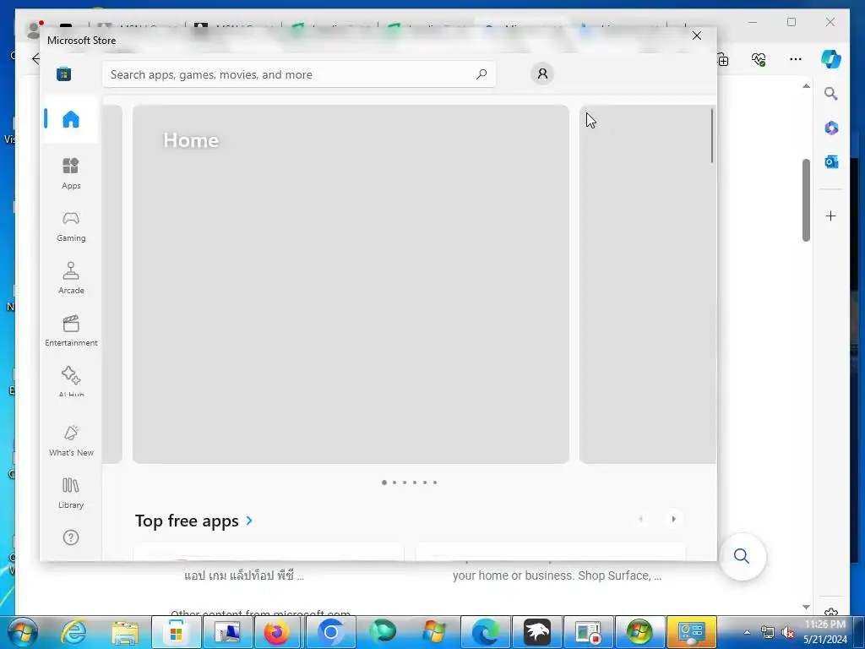
Task: Add a sidebar app with plus icon
Action: [831, 215]
